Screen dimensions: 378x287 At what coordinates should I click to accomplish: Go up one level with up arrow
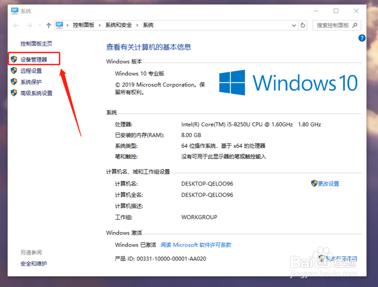(x=49, y=25)
